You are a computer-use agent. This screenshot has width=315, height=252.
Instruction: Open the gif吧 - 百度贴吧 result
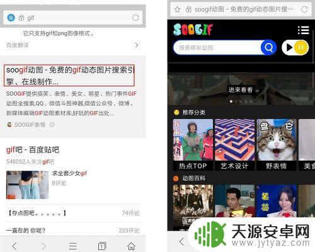(33, 150)
